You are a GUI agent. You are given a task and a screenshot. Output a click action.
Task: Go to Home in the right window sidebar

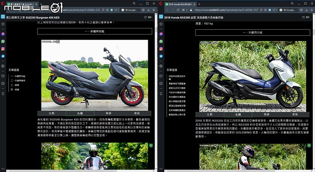pyautogui.click(x=161, y=24)
